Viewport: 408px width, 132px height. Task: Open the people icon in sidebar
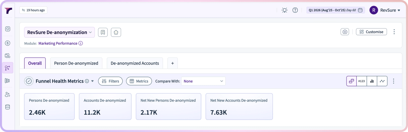[8, 94]
